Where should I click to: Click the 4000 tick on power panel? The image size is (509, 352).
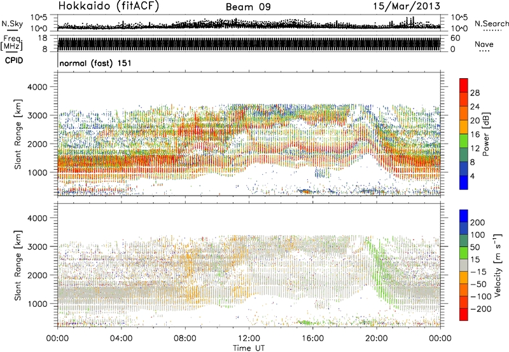tap(38, 87)
